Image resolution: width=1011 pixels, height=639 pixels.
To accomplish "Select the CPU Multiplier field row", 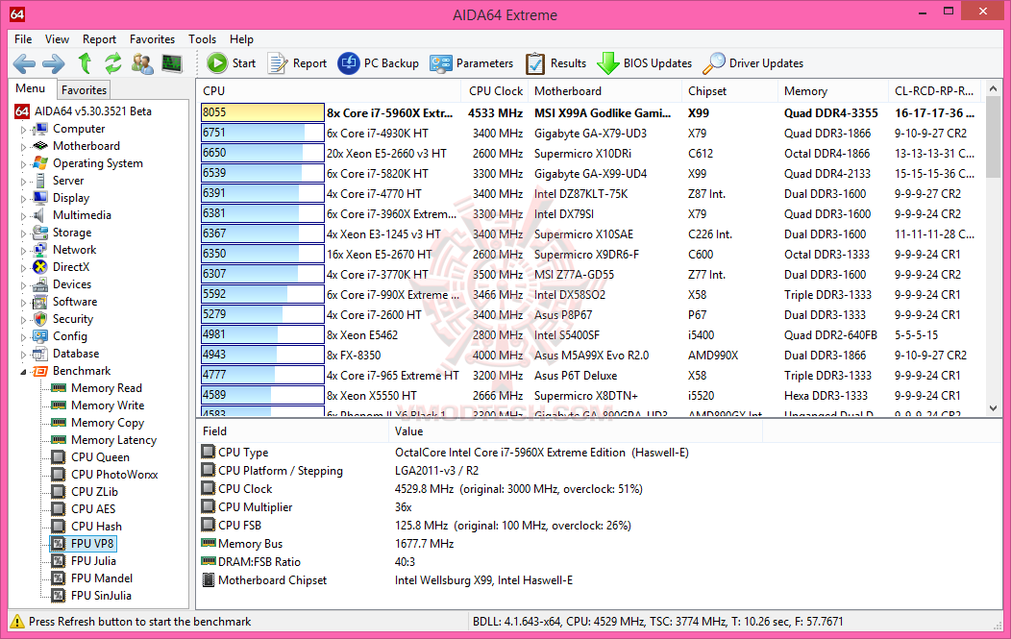I will (x=481, y=507).
